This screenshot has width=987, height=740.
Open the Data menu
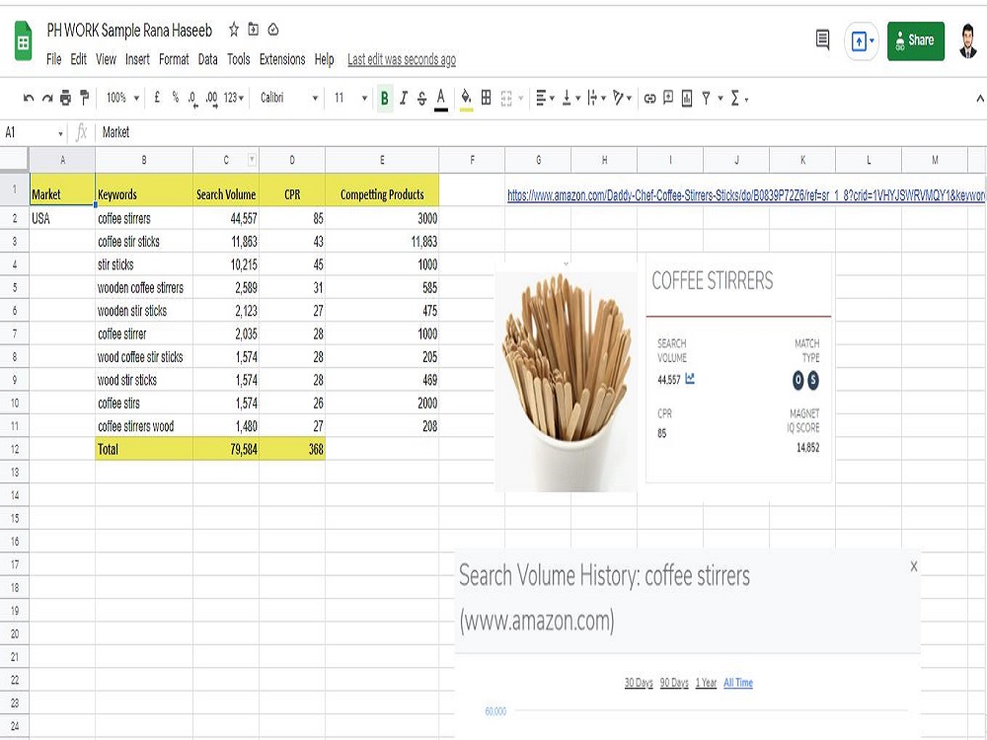[x=207, y=59]
